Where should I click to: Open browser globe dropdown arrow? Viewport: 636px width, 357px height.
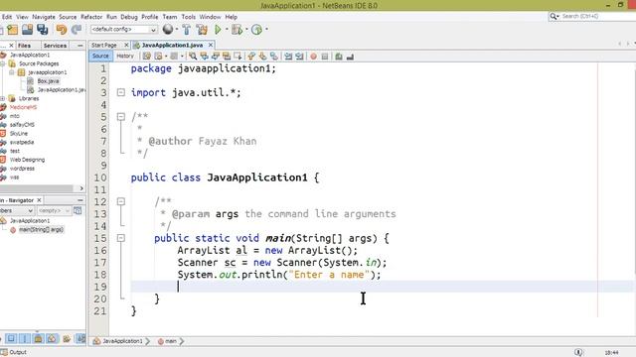177,29
